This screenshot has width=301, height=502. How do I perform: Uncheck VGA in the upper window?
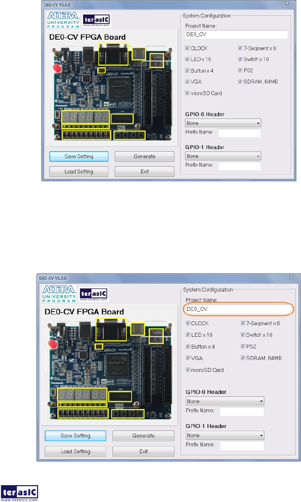187,82
